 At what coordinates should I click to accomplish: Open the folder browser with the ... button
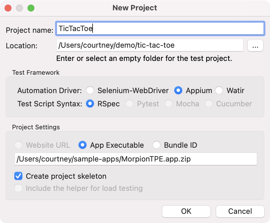coord(255,46)
